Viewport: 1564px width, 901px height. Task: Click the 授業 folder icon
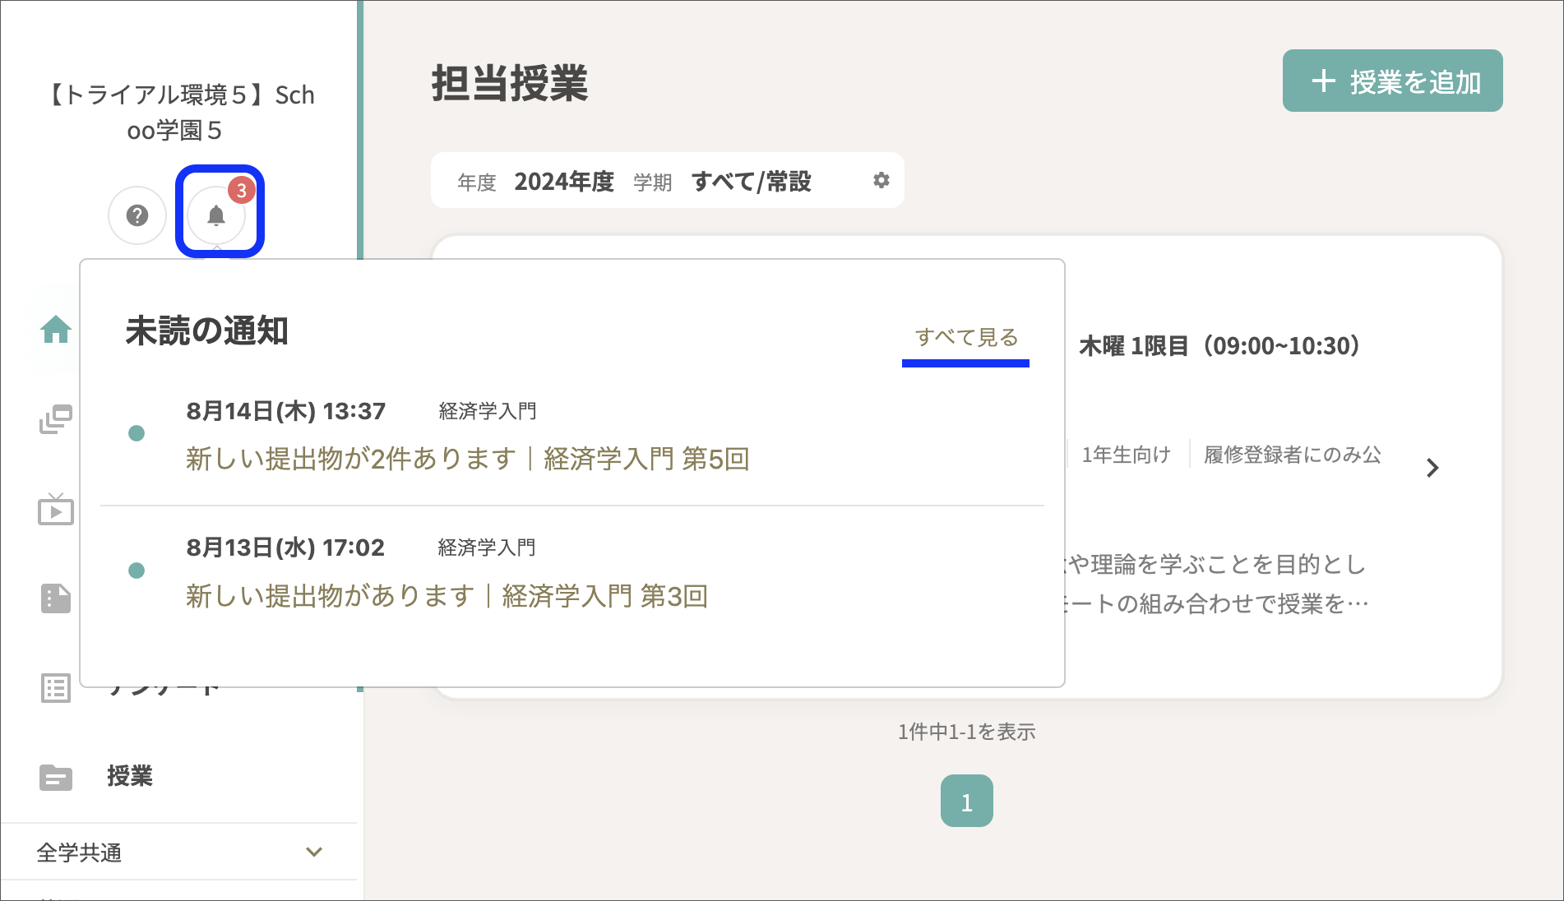[56, 777]
